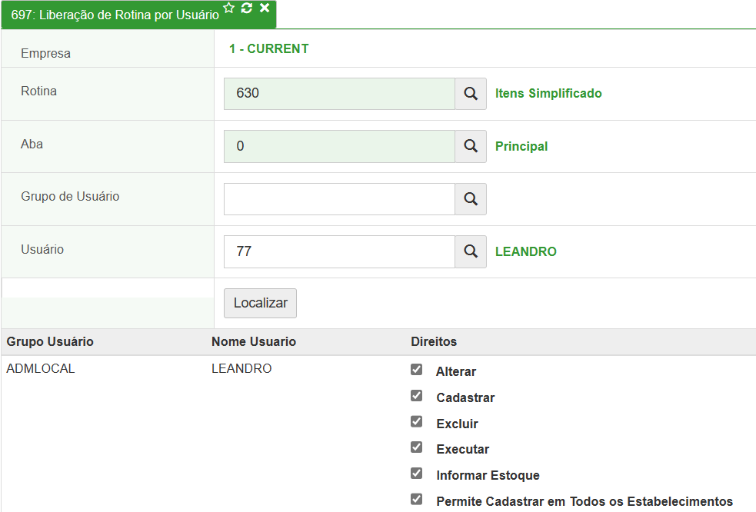Image resolution: width=756 pixels, height=512 pixels.
Task: Refresh the Liberação de Rotina tab
Action: pos(246,8)
